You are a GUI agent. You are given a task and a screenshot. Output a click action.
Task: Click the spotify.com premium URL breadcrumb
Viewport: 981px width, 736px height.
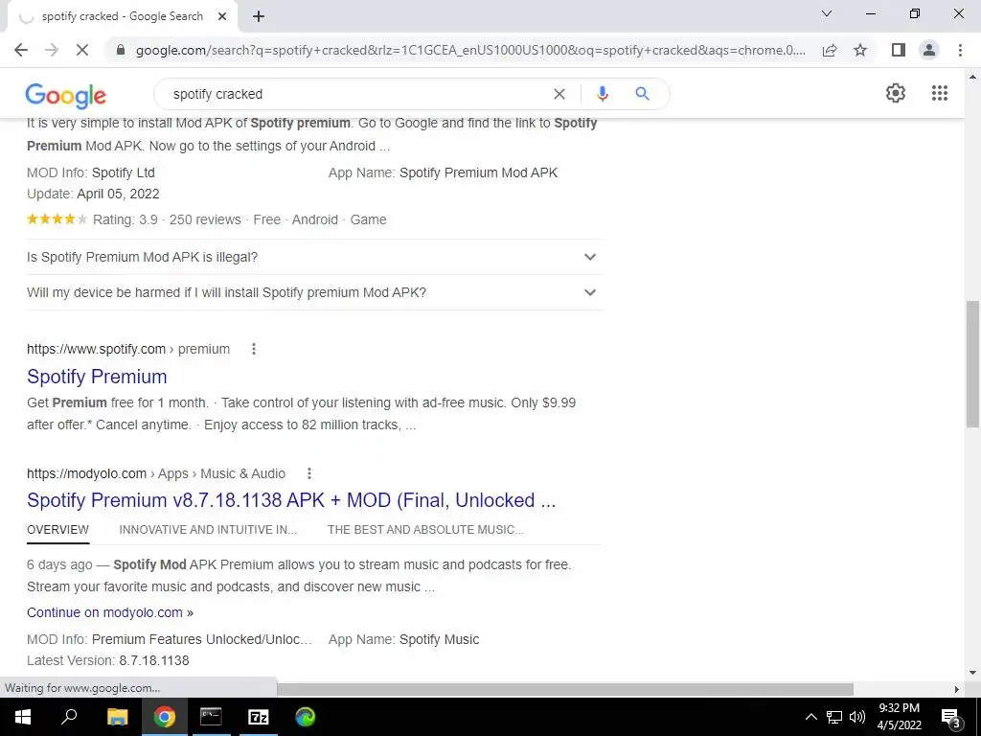pyautogui.click(x=128, y=349)
